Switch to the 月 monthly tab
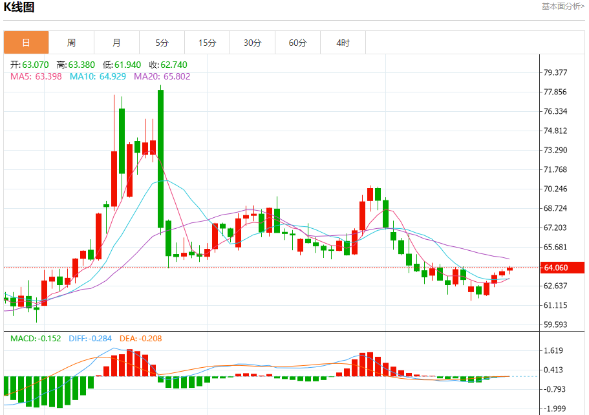The image size is (589, 415). (116, 43)
